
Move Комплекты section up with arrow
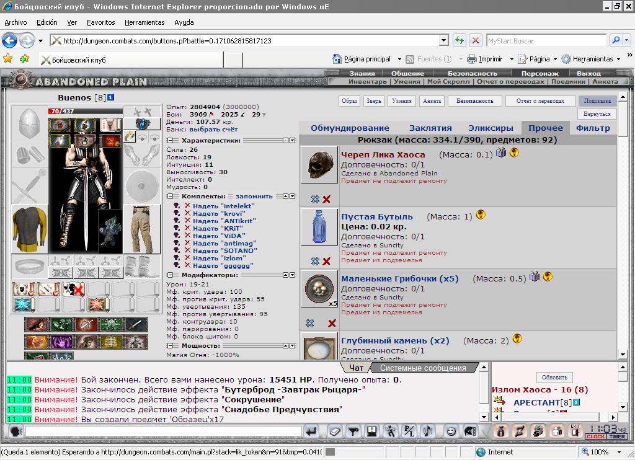(x=285, y=196)
